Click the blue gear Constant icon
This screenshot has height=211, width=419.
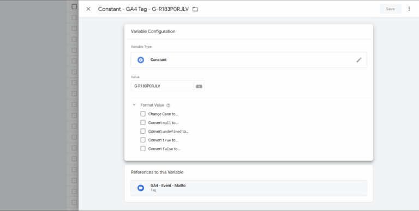(141, 60)
